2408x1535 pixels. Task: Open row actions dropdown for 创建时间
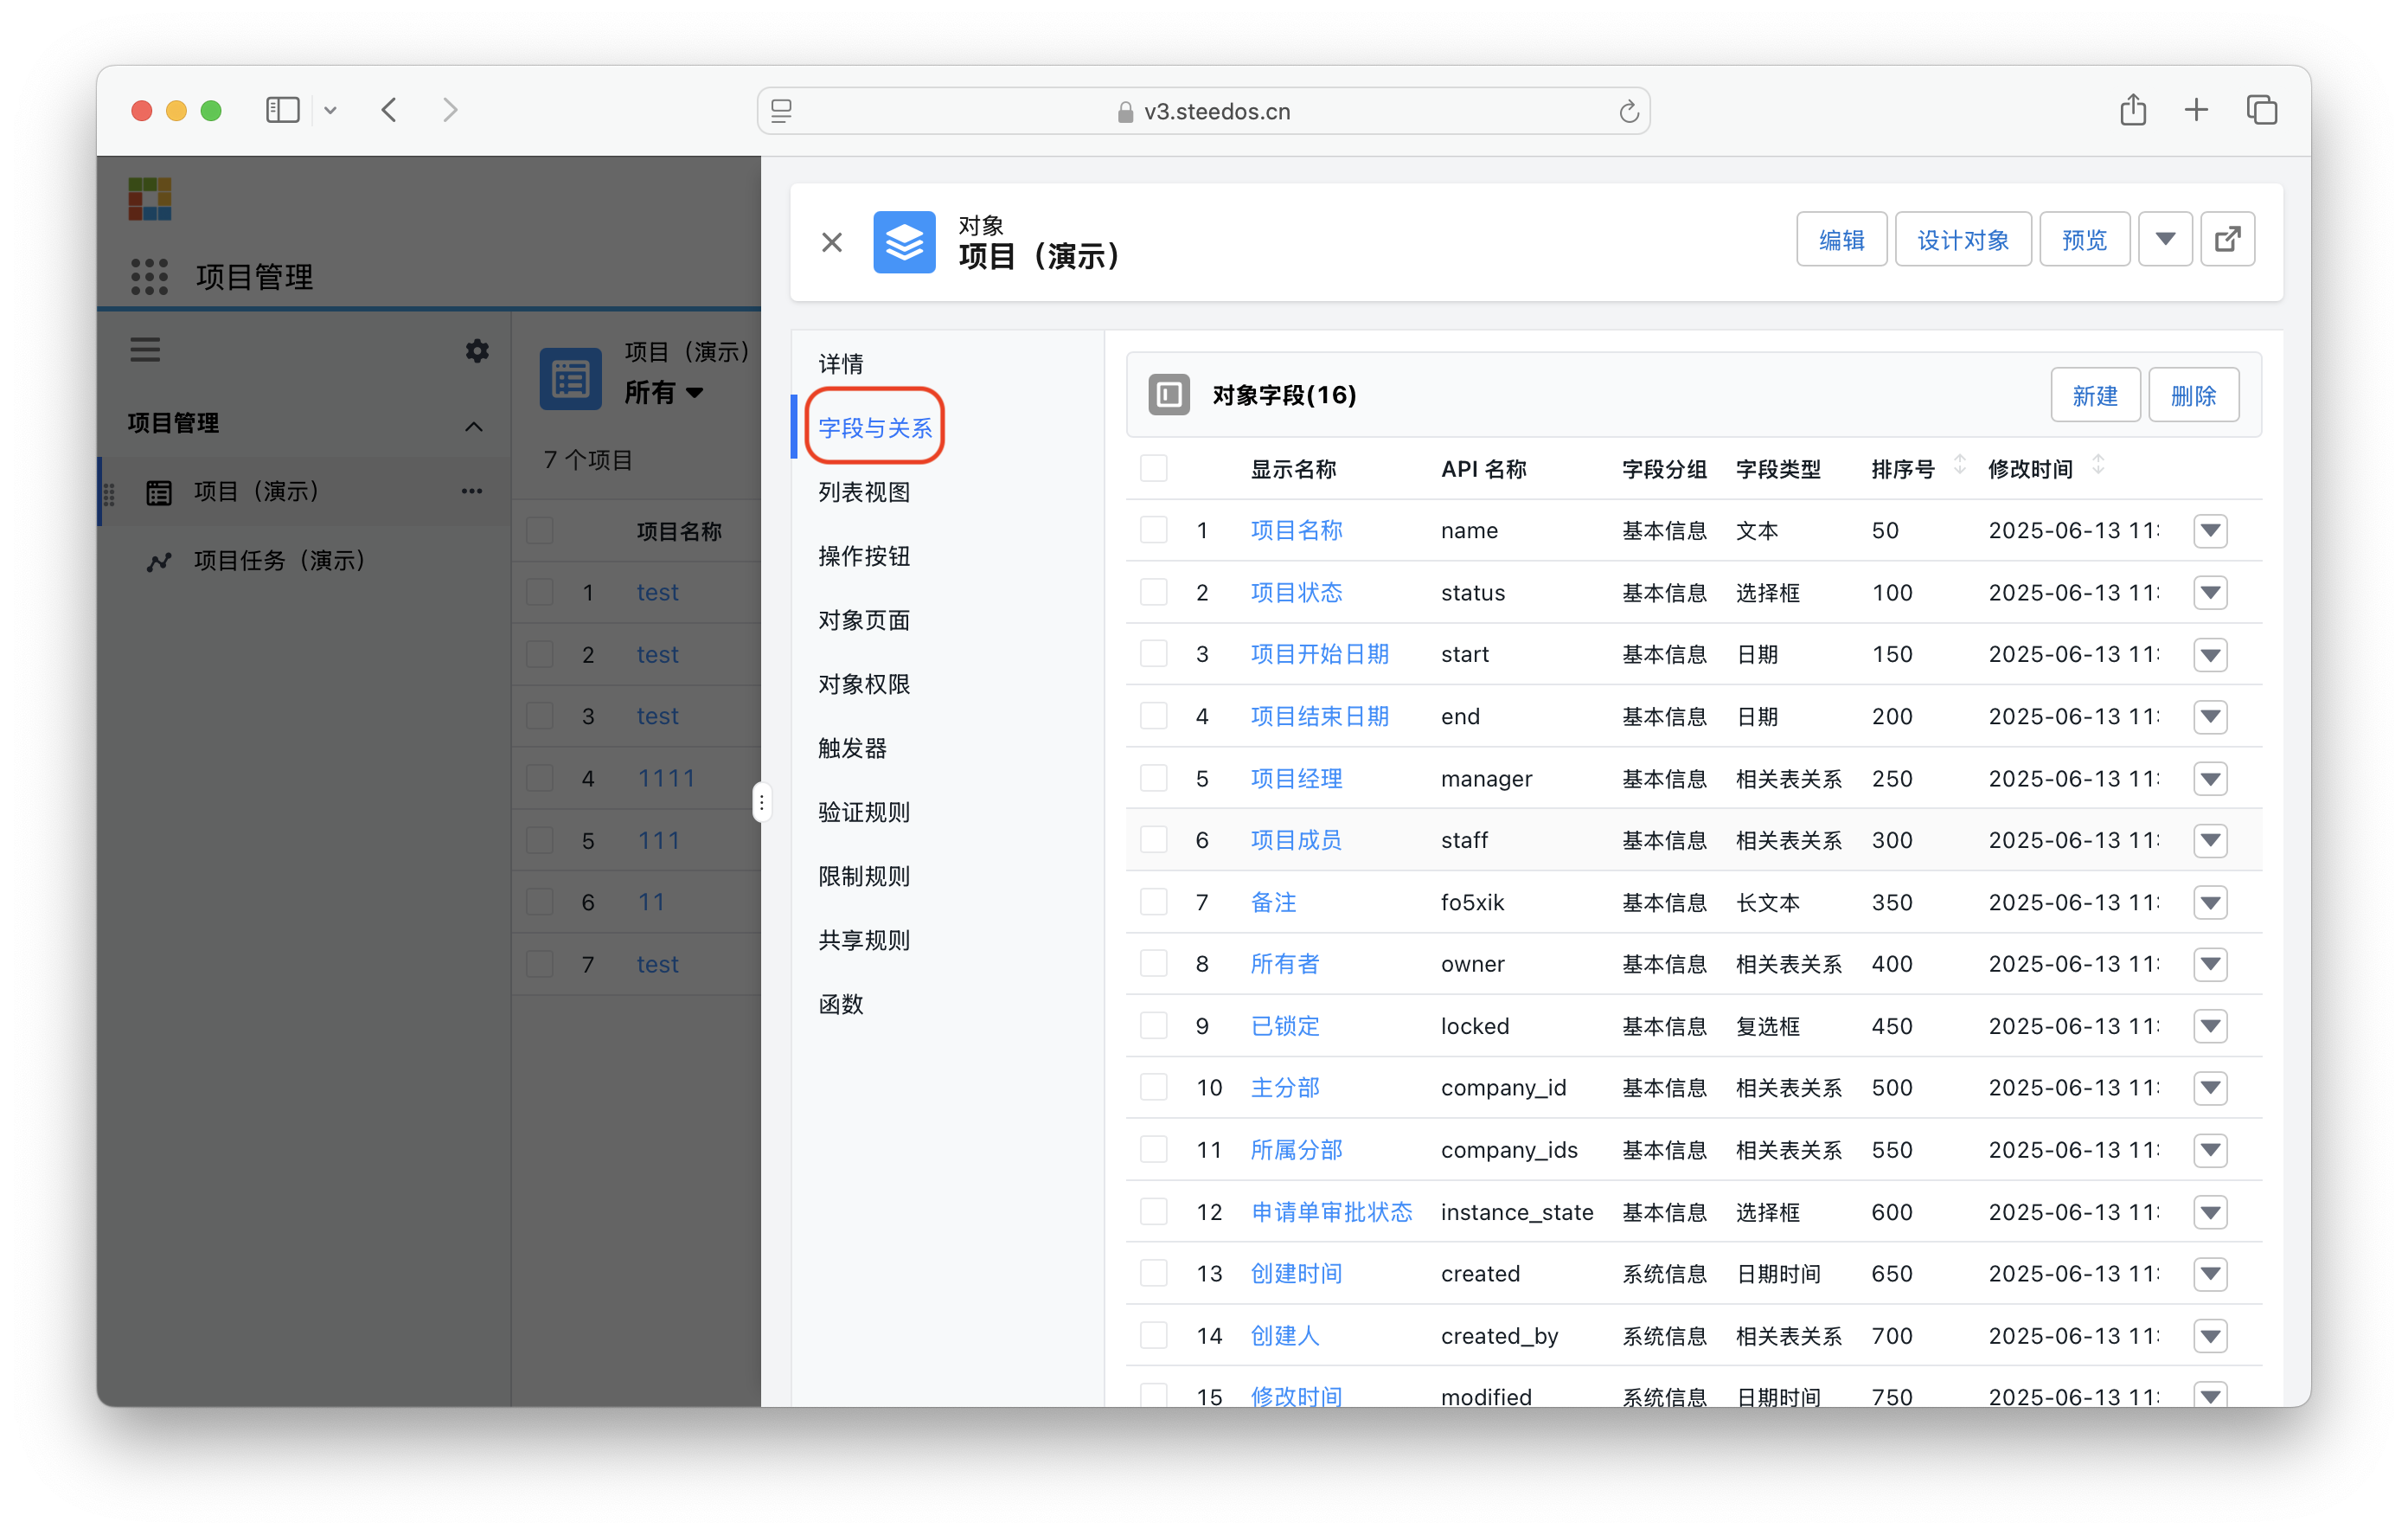(x=2210, y=1273)
